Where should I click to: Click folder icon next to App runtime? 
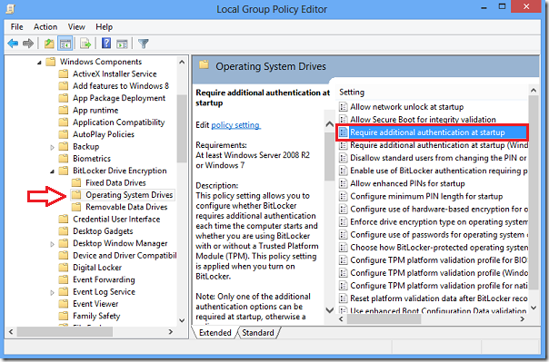click(64, 111)
